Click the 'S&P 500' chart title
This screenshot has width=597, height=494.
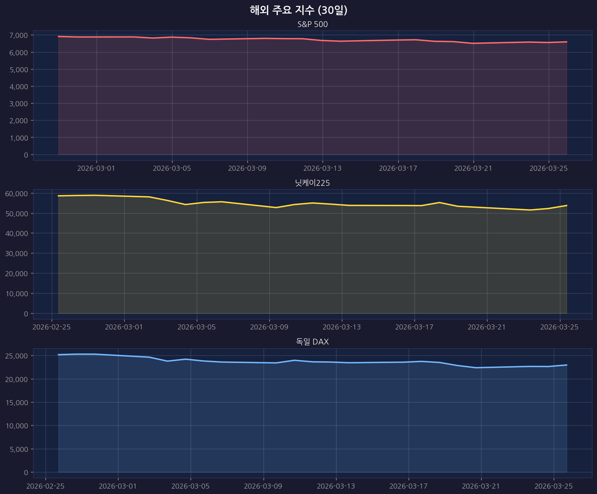tap(313, 24)
